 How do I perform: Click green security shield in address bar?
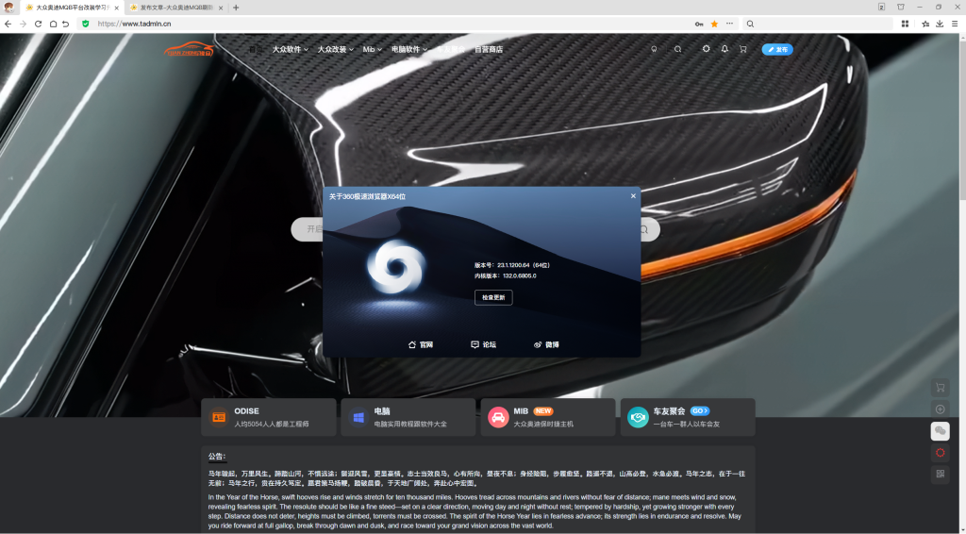pyautogui.click(x=86, y=24)
